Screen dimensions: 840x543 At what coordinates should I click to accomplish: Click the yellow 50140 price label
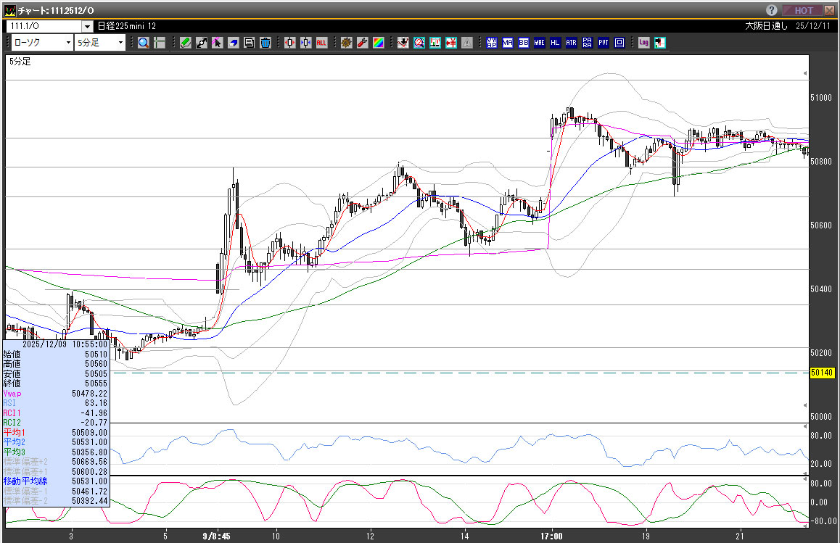[x=823, y=373]
